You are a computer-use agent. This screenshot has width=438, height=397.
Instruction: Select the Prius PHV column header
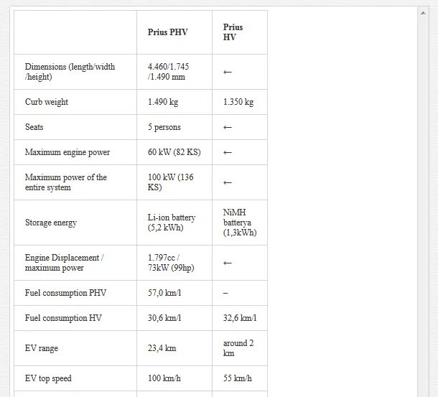pos(167,32)
